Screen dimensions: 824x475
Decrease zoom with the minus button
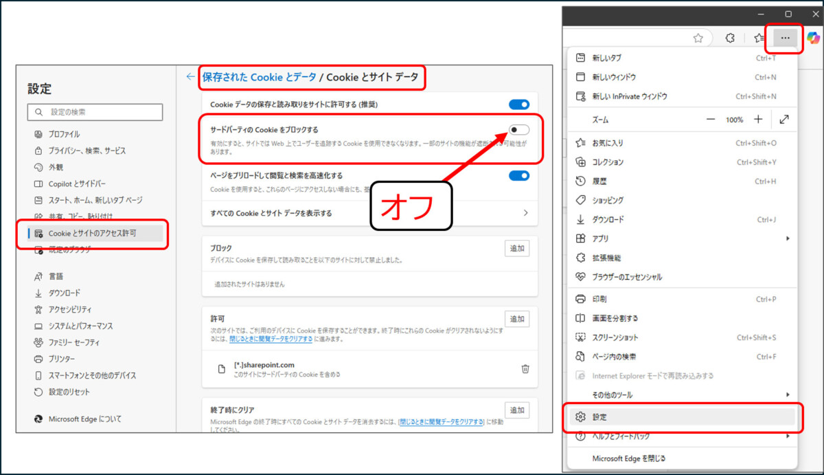[711, 120]
